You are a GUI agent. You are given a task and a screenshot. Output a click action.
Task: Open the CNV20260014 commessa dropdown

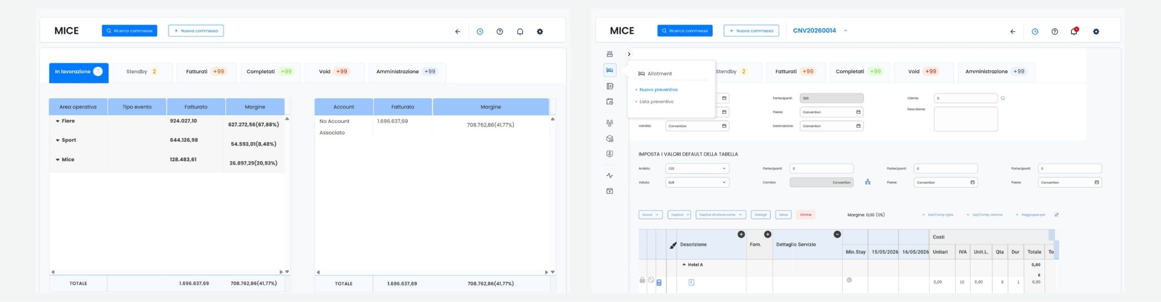coord(820,31)
